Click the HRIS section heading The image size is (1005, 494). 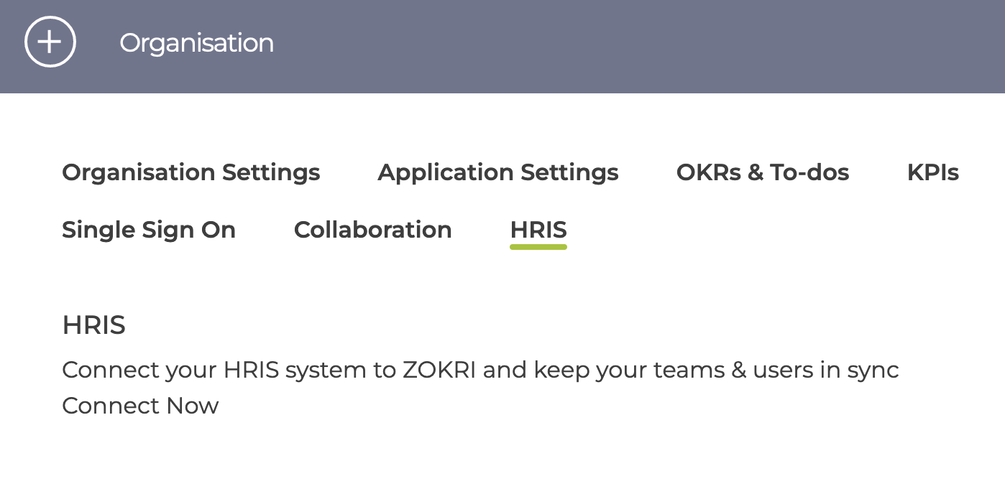tap(94, 325)
